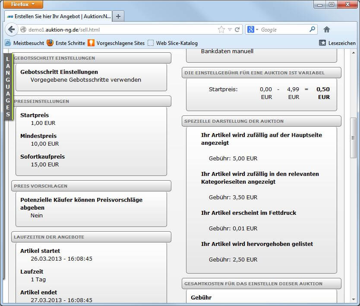This screenshot has height=306, width=360.
Task: Click the vertical scrollbar thumb
Action: coord(354,138)
